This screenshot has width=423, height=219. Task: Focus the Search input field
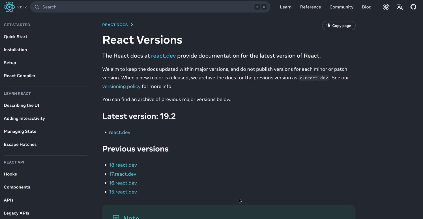(x=150, y=7)
